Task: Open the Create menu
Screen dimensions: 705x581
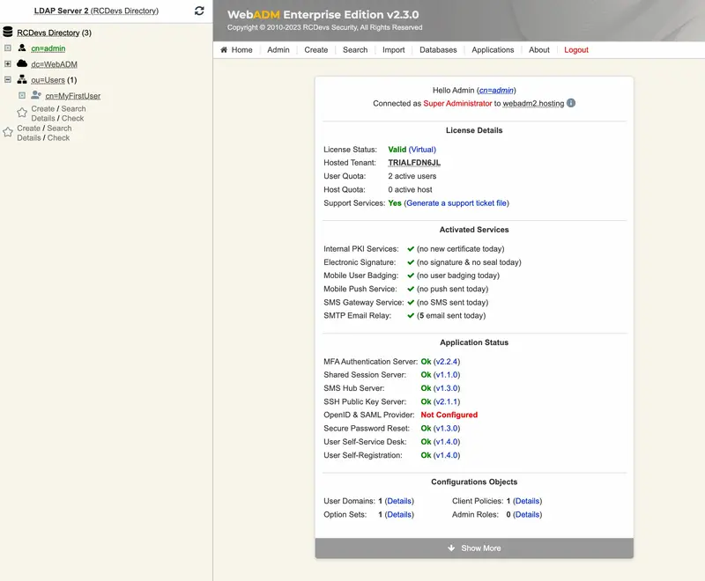Action: click(x=316, y=50)
